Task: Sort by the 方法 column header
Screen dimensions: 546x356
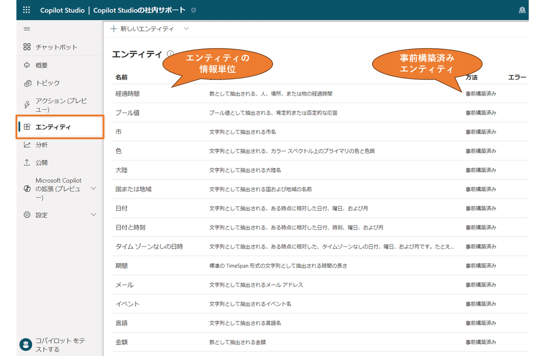Action: (471, 78)
